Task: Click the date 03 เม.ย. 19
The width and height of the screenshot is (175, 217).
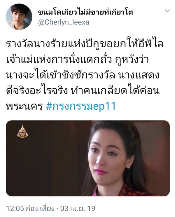Action: click(78, 209)
